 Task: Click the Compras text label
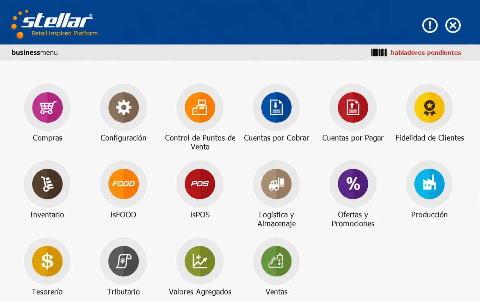tap(47, 138)
